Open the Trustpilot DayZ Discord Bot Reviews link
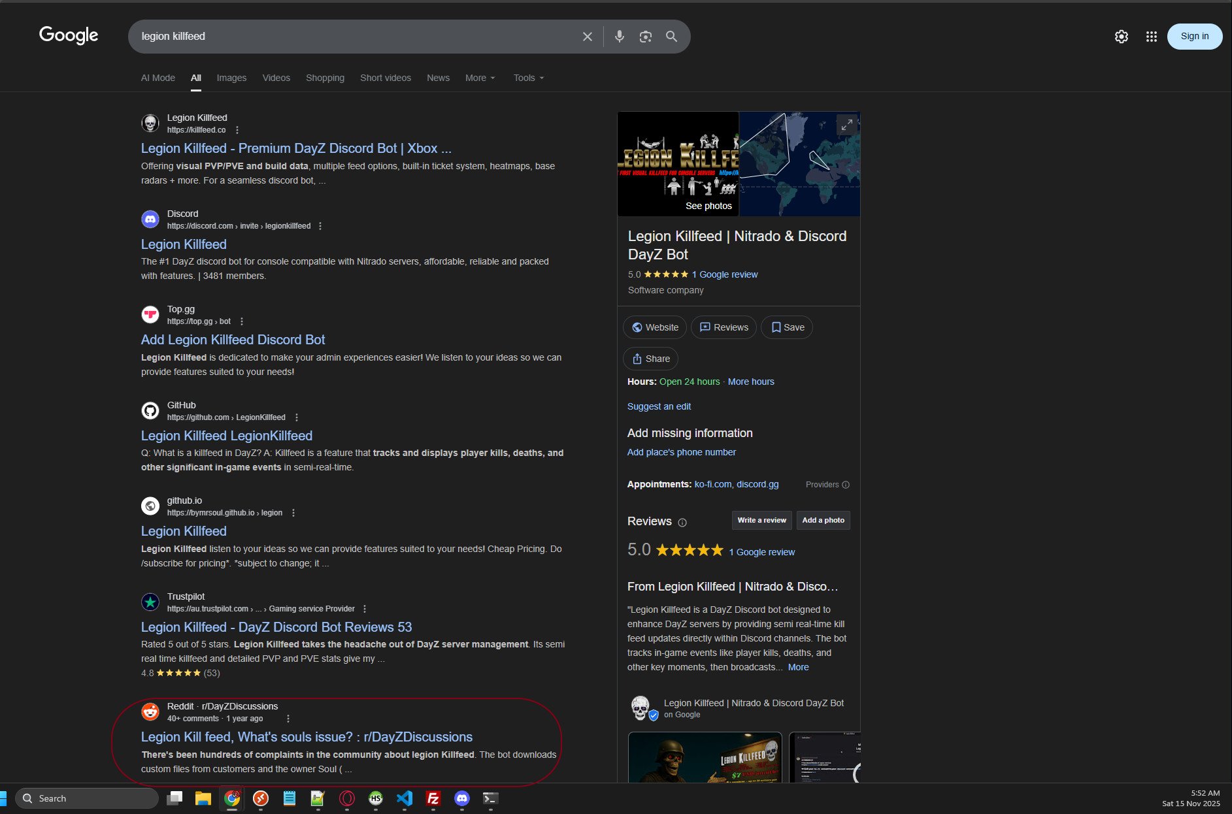 point(276,627)
